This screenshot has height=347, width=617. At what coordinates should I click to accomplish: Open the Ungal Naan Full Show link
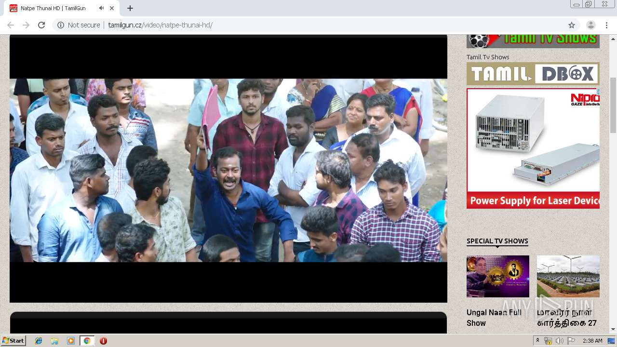point(494,318)
